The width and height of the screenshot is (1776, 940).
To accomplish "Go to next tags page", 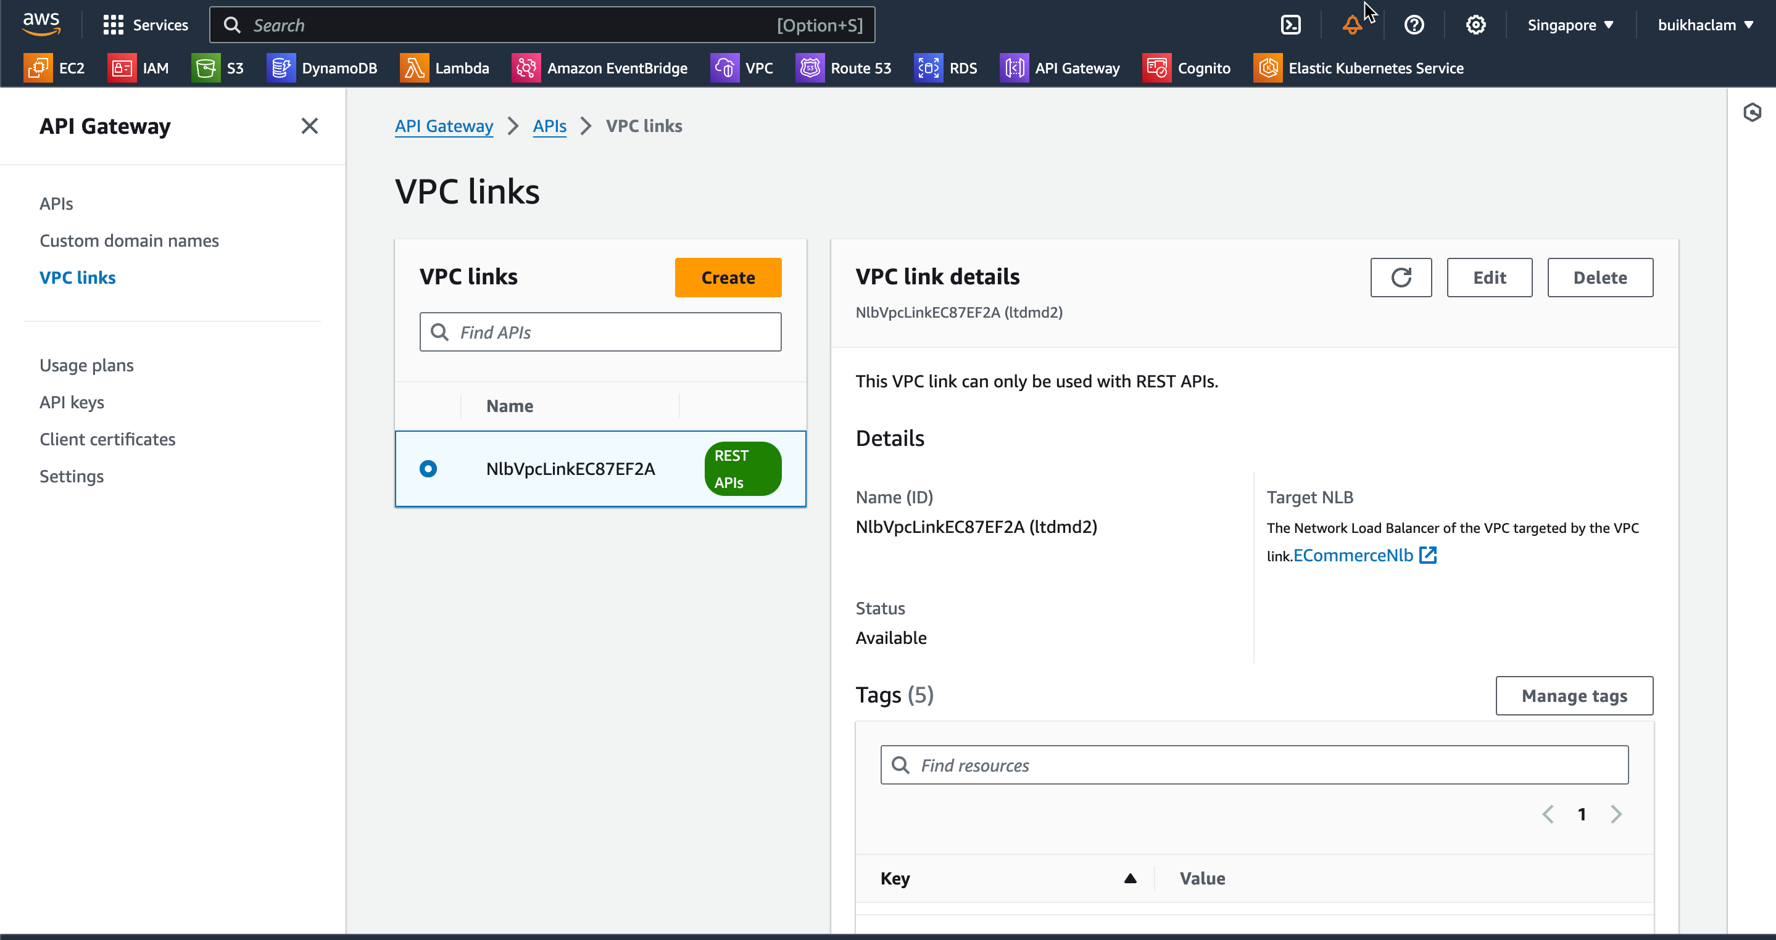I will pos(1616,814).
